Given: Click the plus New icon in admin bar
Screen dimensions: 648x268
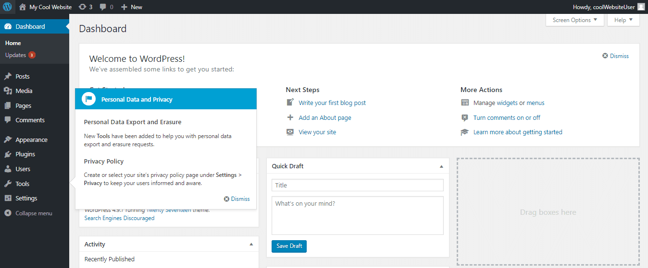Looking at the screenshot, I should 124,7.
